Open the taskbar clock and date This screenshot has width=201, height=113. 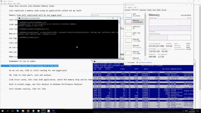(192, 111)
